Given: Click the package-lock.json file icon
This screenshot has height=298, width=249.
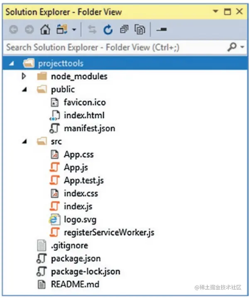Looking at the screenshot, I should tap(41, 271).
